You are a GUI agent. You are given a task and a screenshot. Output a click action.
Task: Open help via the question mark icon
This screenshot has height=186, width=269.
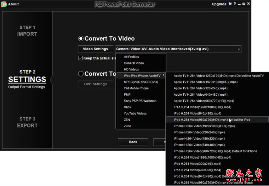coord(235,3)
